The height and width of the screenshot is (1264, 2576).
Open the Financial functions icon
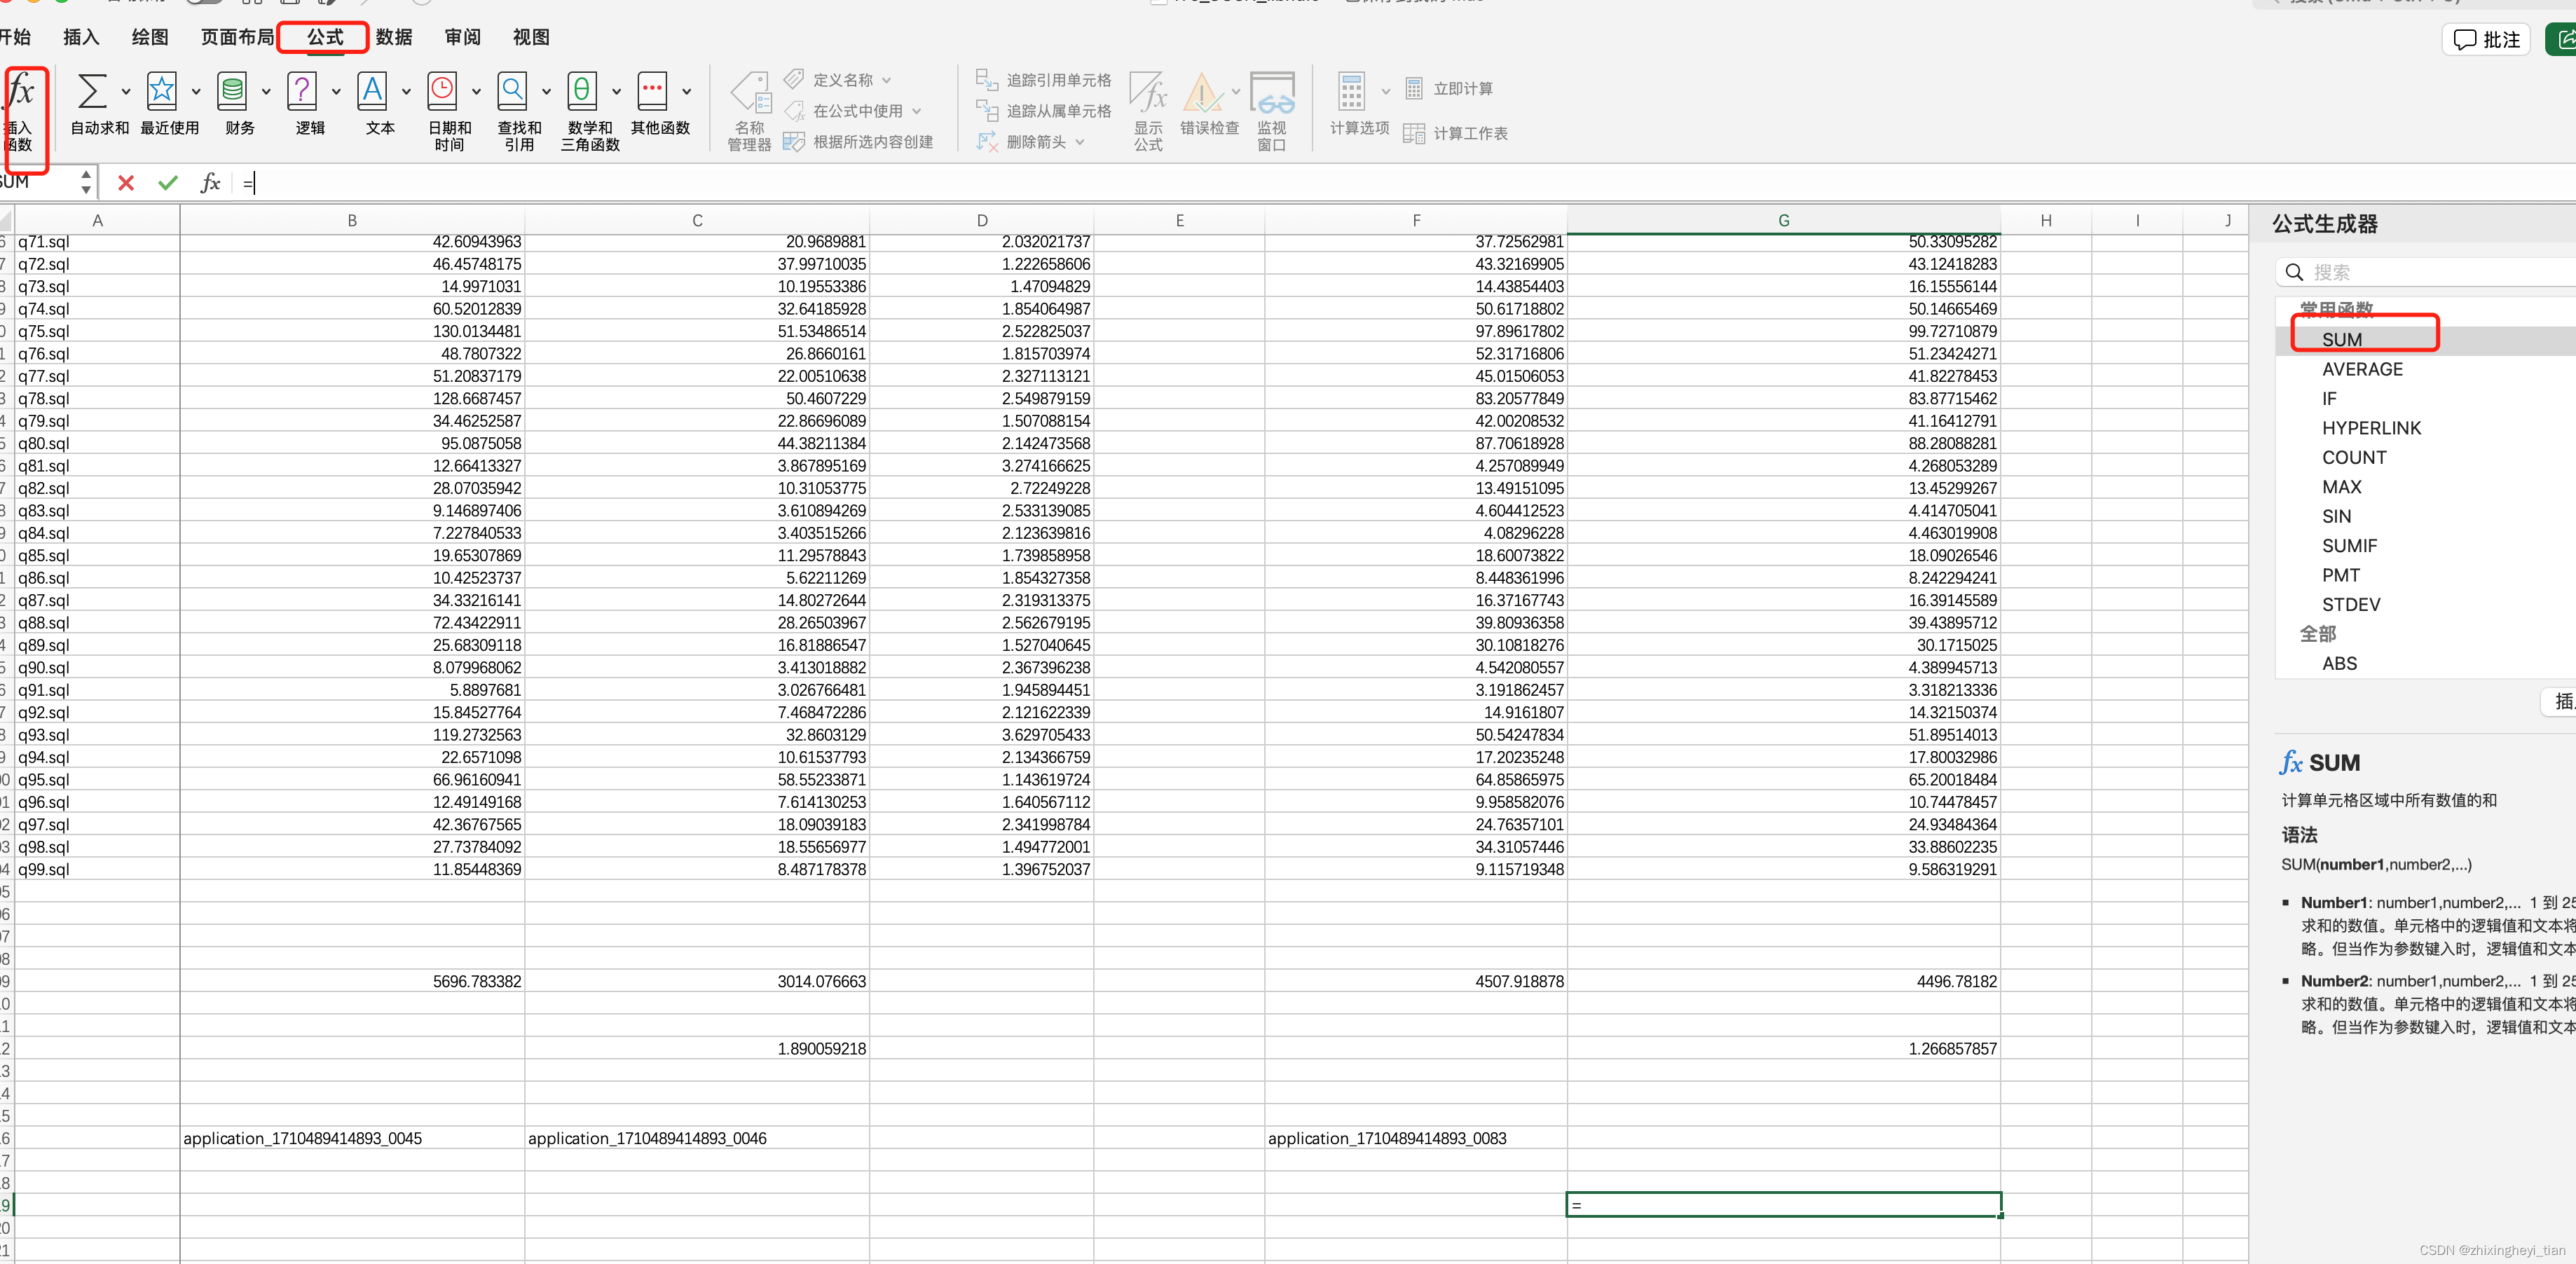[232, 91]
